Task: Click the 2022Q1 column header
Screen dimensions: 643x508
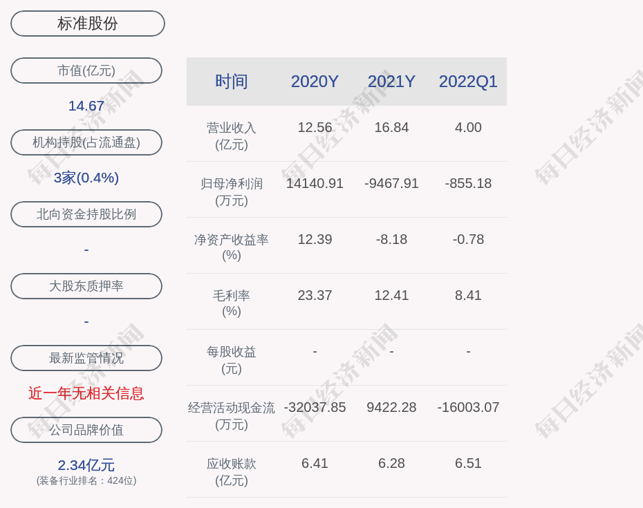Action: point(468,82)
